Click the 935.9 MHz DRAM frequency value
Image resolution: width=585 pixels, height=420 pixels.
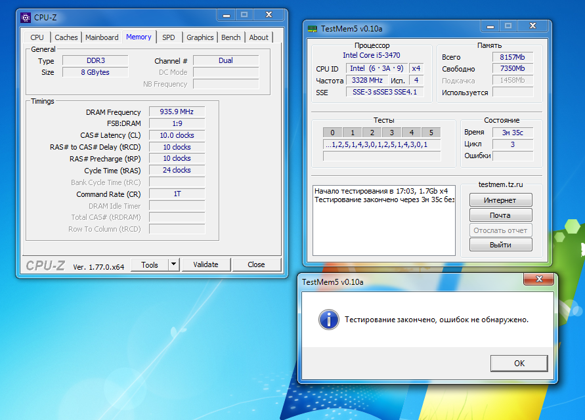(177, 112)
